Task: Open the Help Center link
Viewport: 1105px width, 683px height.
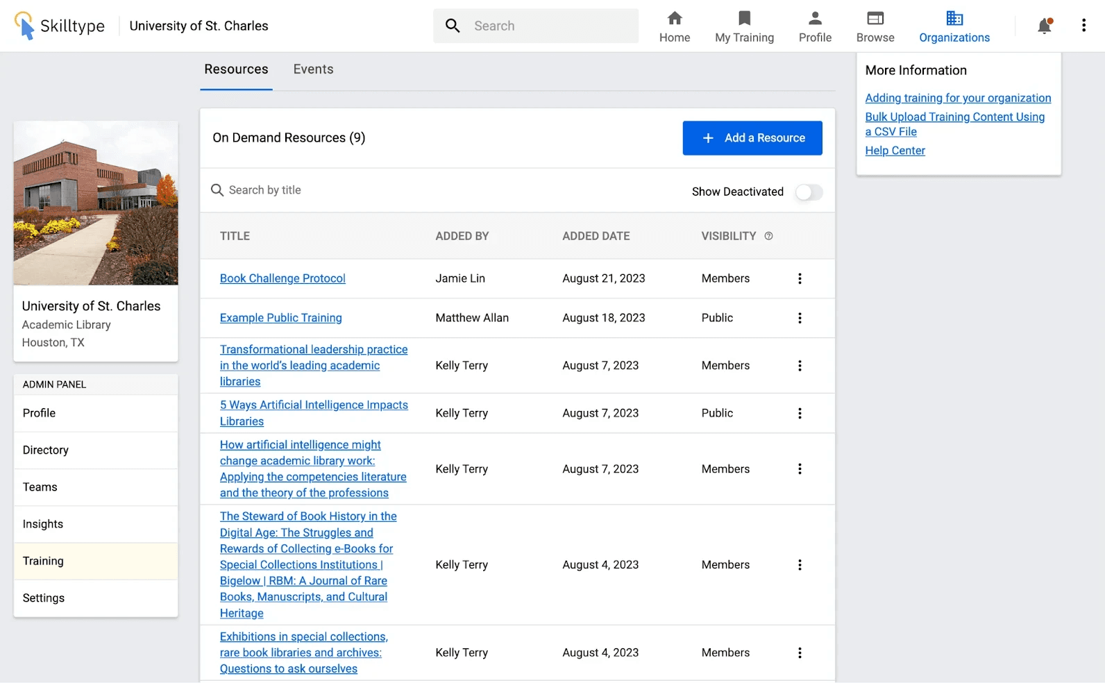Action: point(895,151)
